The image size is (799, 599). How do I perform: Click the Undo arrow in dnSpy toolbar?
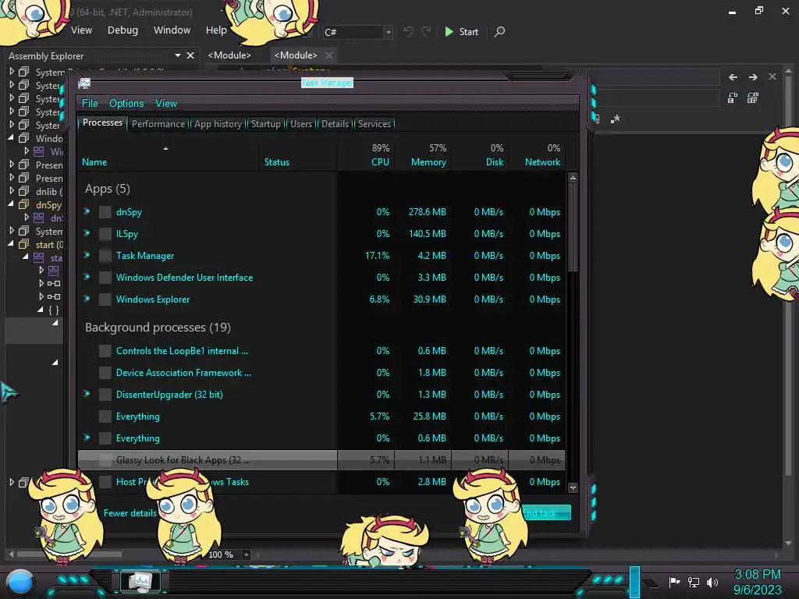[408, 31]
